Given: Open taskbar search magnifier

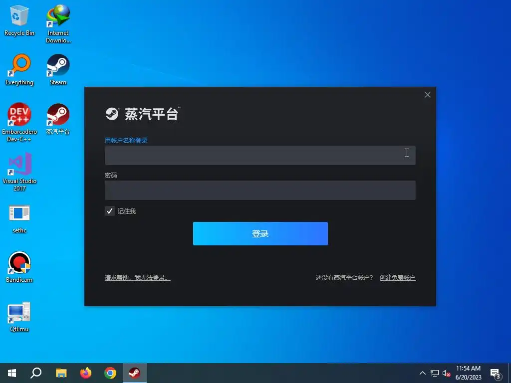Looking at the screenshot, I should [36, 373].
